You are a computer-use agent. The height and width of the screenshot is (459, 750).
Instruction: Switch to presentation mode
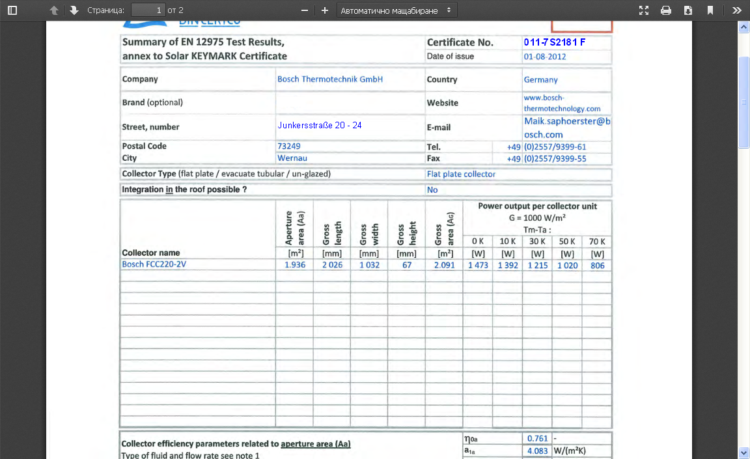(x=644, y=10)
